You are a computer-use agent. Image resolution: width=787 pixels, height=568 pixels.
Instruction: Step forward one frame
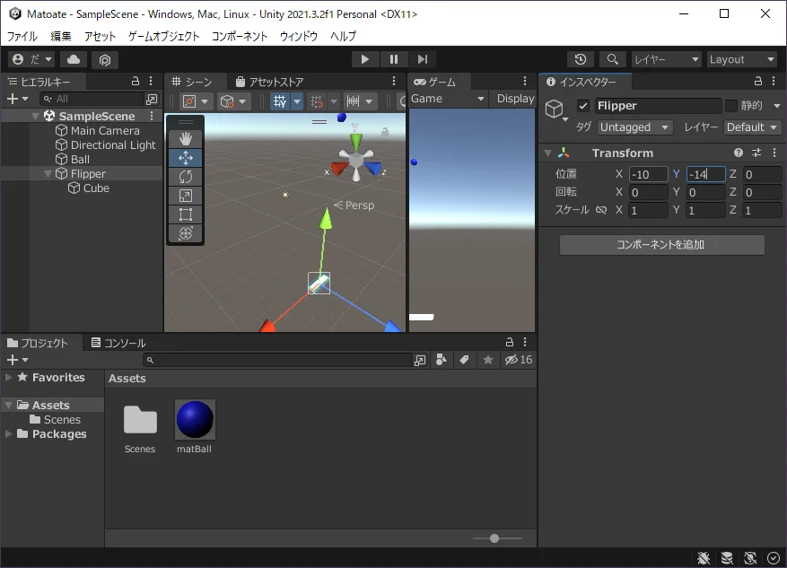pyautogui.click(x=423, y=59)
